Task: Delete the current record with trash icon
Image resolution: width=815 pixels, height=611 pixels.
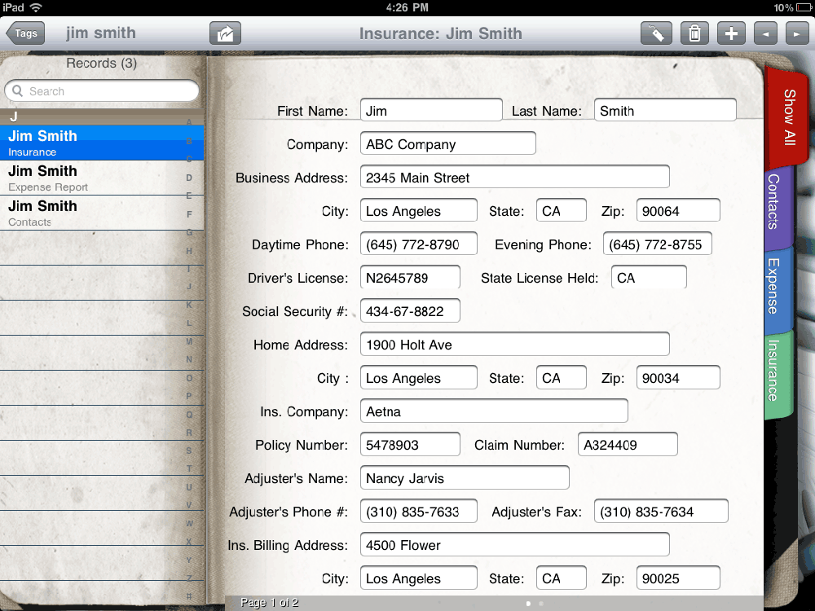Action: (694, 33)
